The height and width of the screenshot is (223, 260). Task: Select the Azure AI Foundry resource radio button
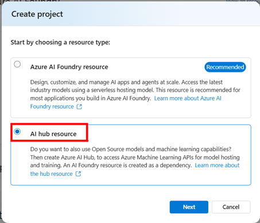[x=17, y=64]
